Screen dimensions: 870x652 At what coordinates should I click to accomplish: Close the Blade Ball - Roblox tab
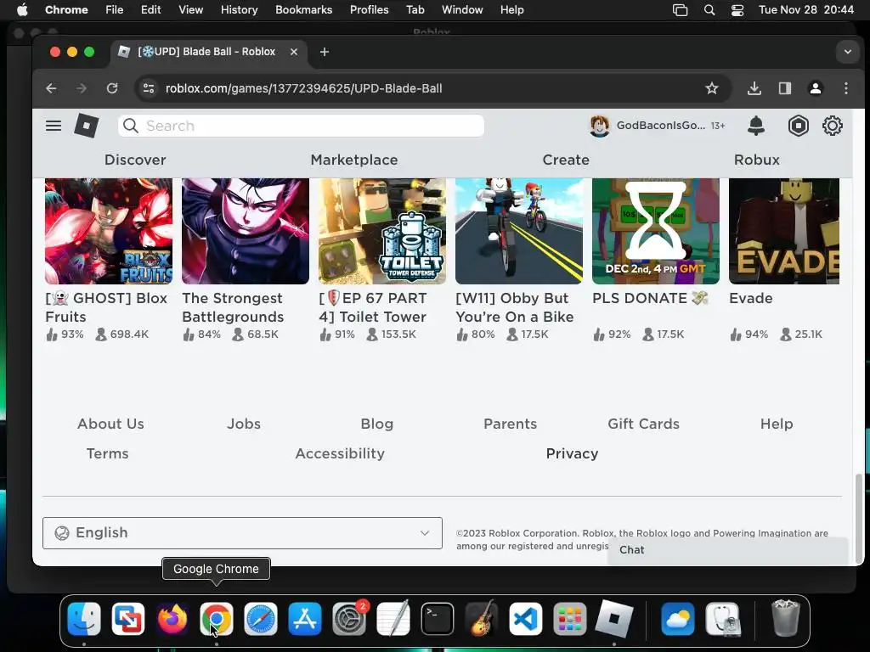click(x=294, y=52)
